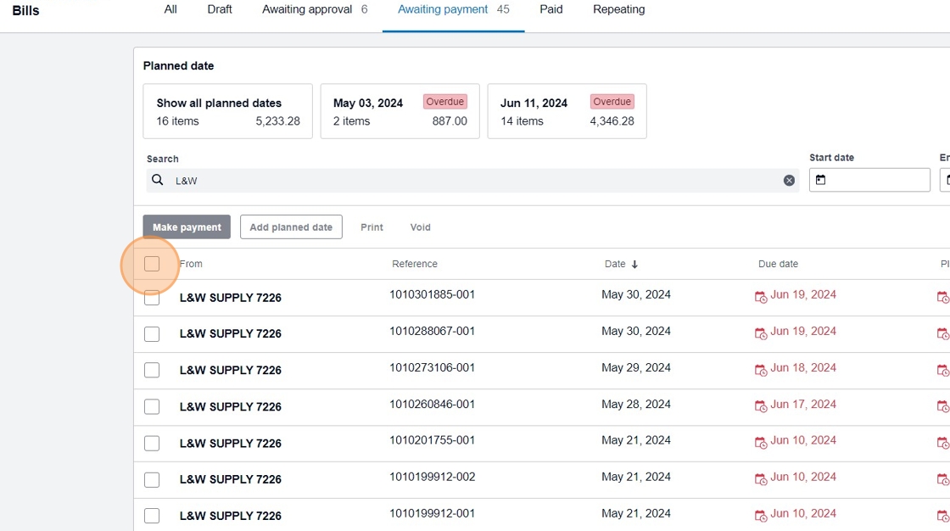Screen dimensions: 950x531
Task: Select bill 1010260846-001 checkbox
Action: (152, 407)
